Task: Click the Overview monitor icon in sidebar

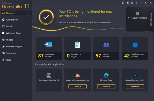Action: coord(3,13)
